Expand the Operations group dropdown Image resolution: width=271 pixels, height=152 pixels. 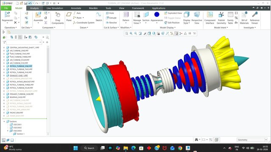[11, 27]
